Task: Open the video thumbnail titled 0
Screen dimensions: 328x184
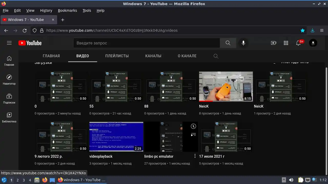Action: click(x=61, y=87)
